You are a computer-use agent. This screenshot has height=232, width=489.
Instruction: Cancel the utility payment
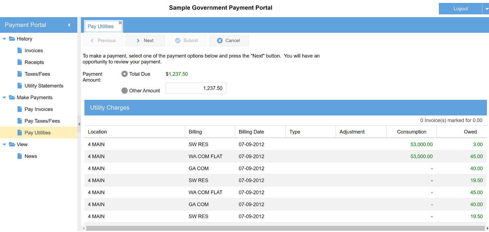pyautogui.click(x=229, y=40)
